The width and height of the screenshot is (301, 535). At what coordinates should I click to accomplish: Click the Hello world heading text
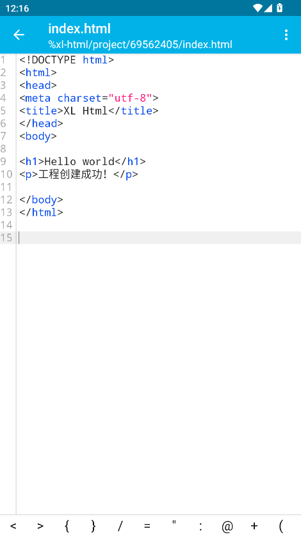click(x=79, y=161)
